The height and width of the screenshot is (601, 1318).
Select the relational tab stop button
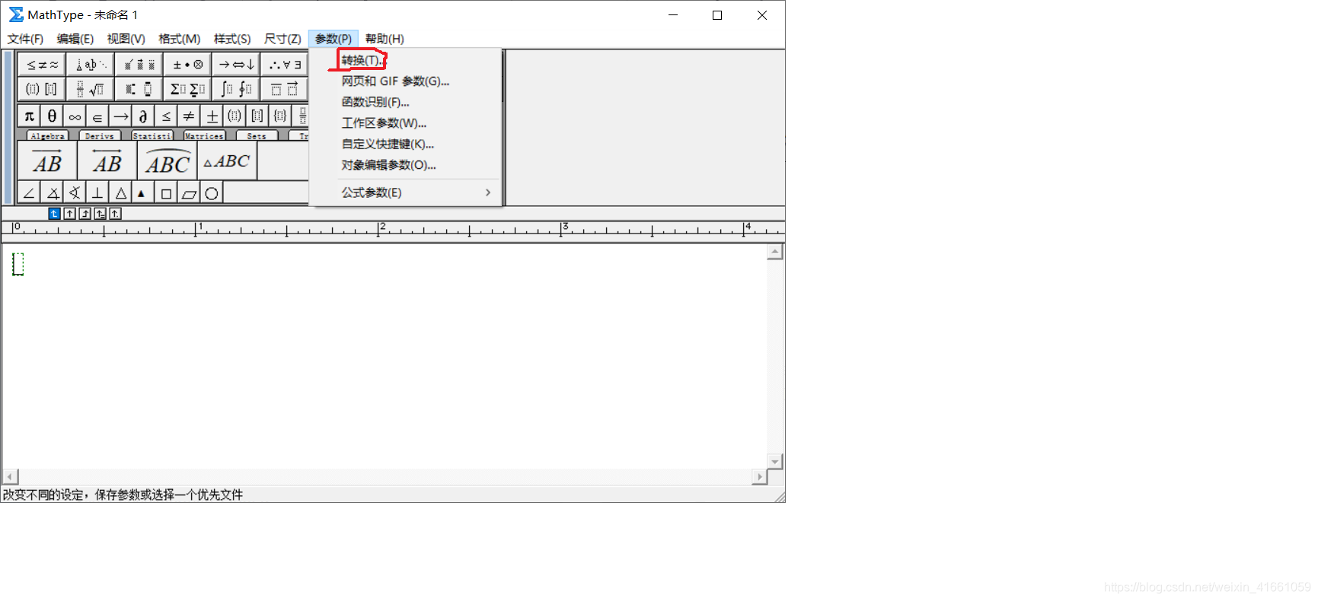coord(100,214)
